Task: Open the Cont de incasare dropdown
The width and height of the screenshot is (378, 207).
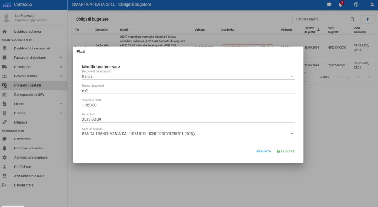Action: point(188,134)
